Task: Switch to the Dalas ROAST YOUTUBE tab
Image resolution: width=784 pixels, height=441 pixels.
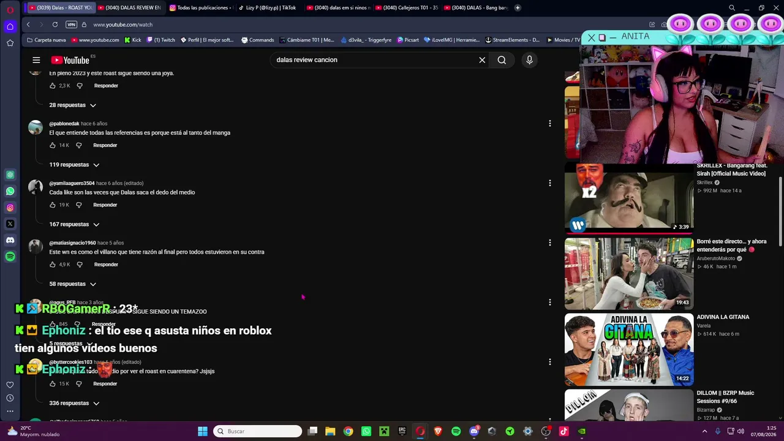Action: [60, 8]
